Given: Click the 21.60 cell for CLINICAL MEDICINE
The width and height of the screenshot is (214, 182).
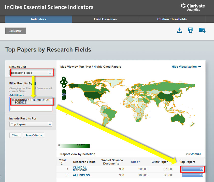Looking at the screenshot, I should [x=168, y=169].
